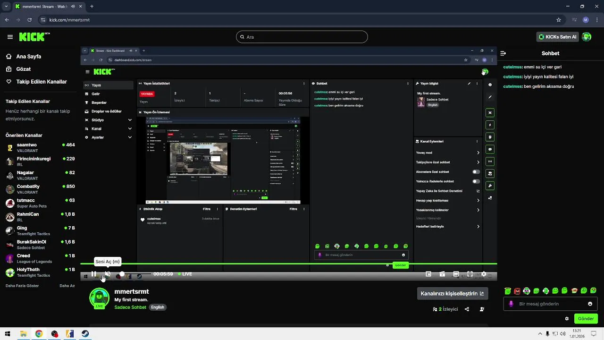Enter fullscreen mode in the player
The width and height of the screenshot is (604, 340).
pyautogui.click(x=470, y=274)
